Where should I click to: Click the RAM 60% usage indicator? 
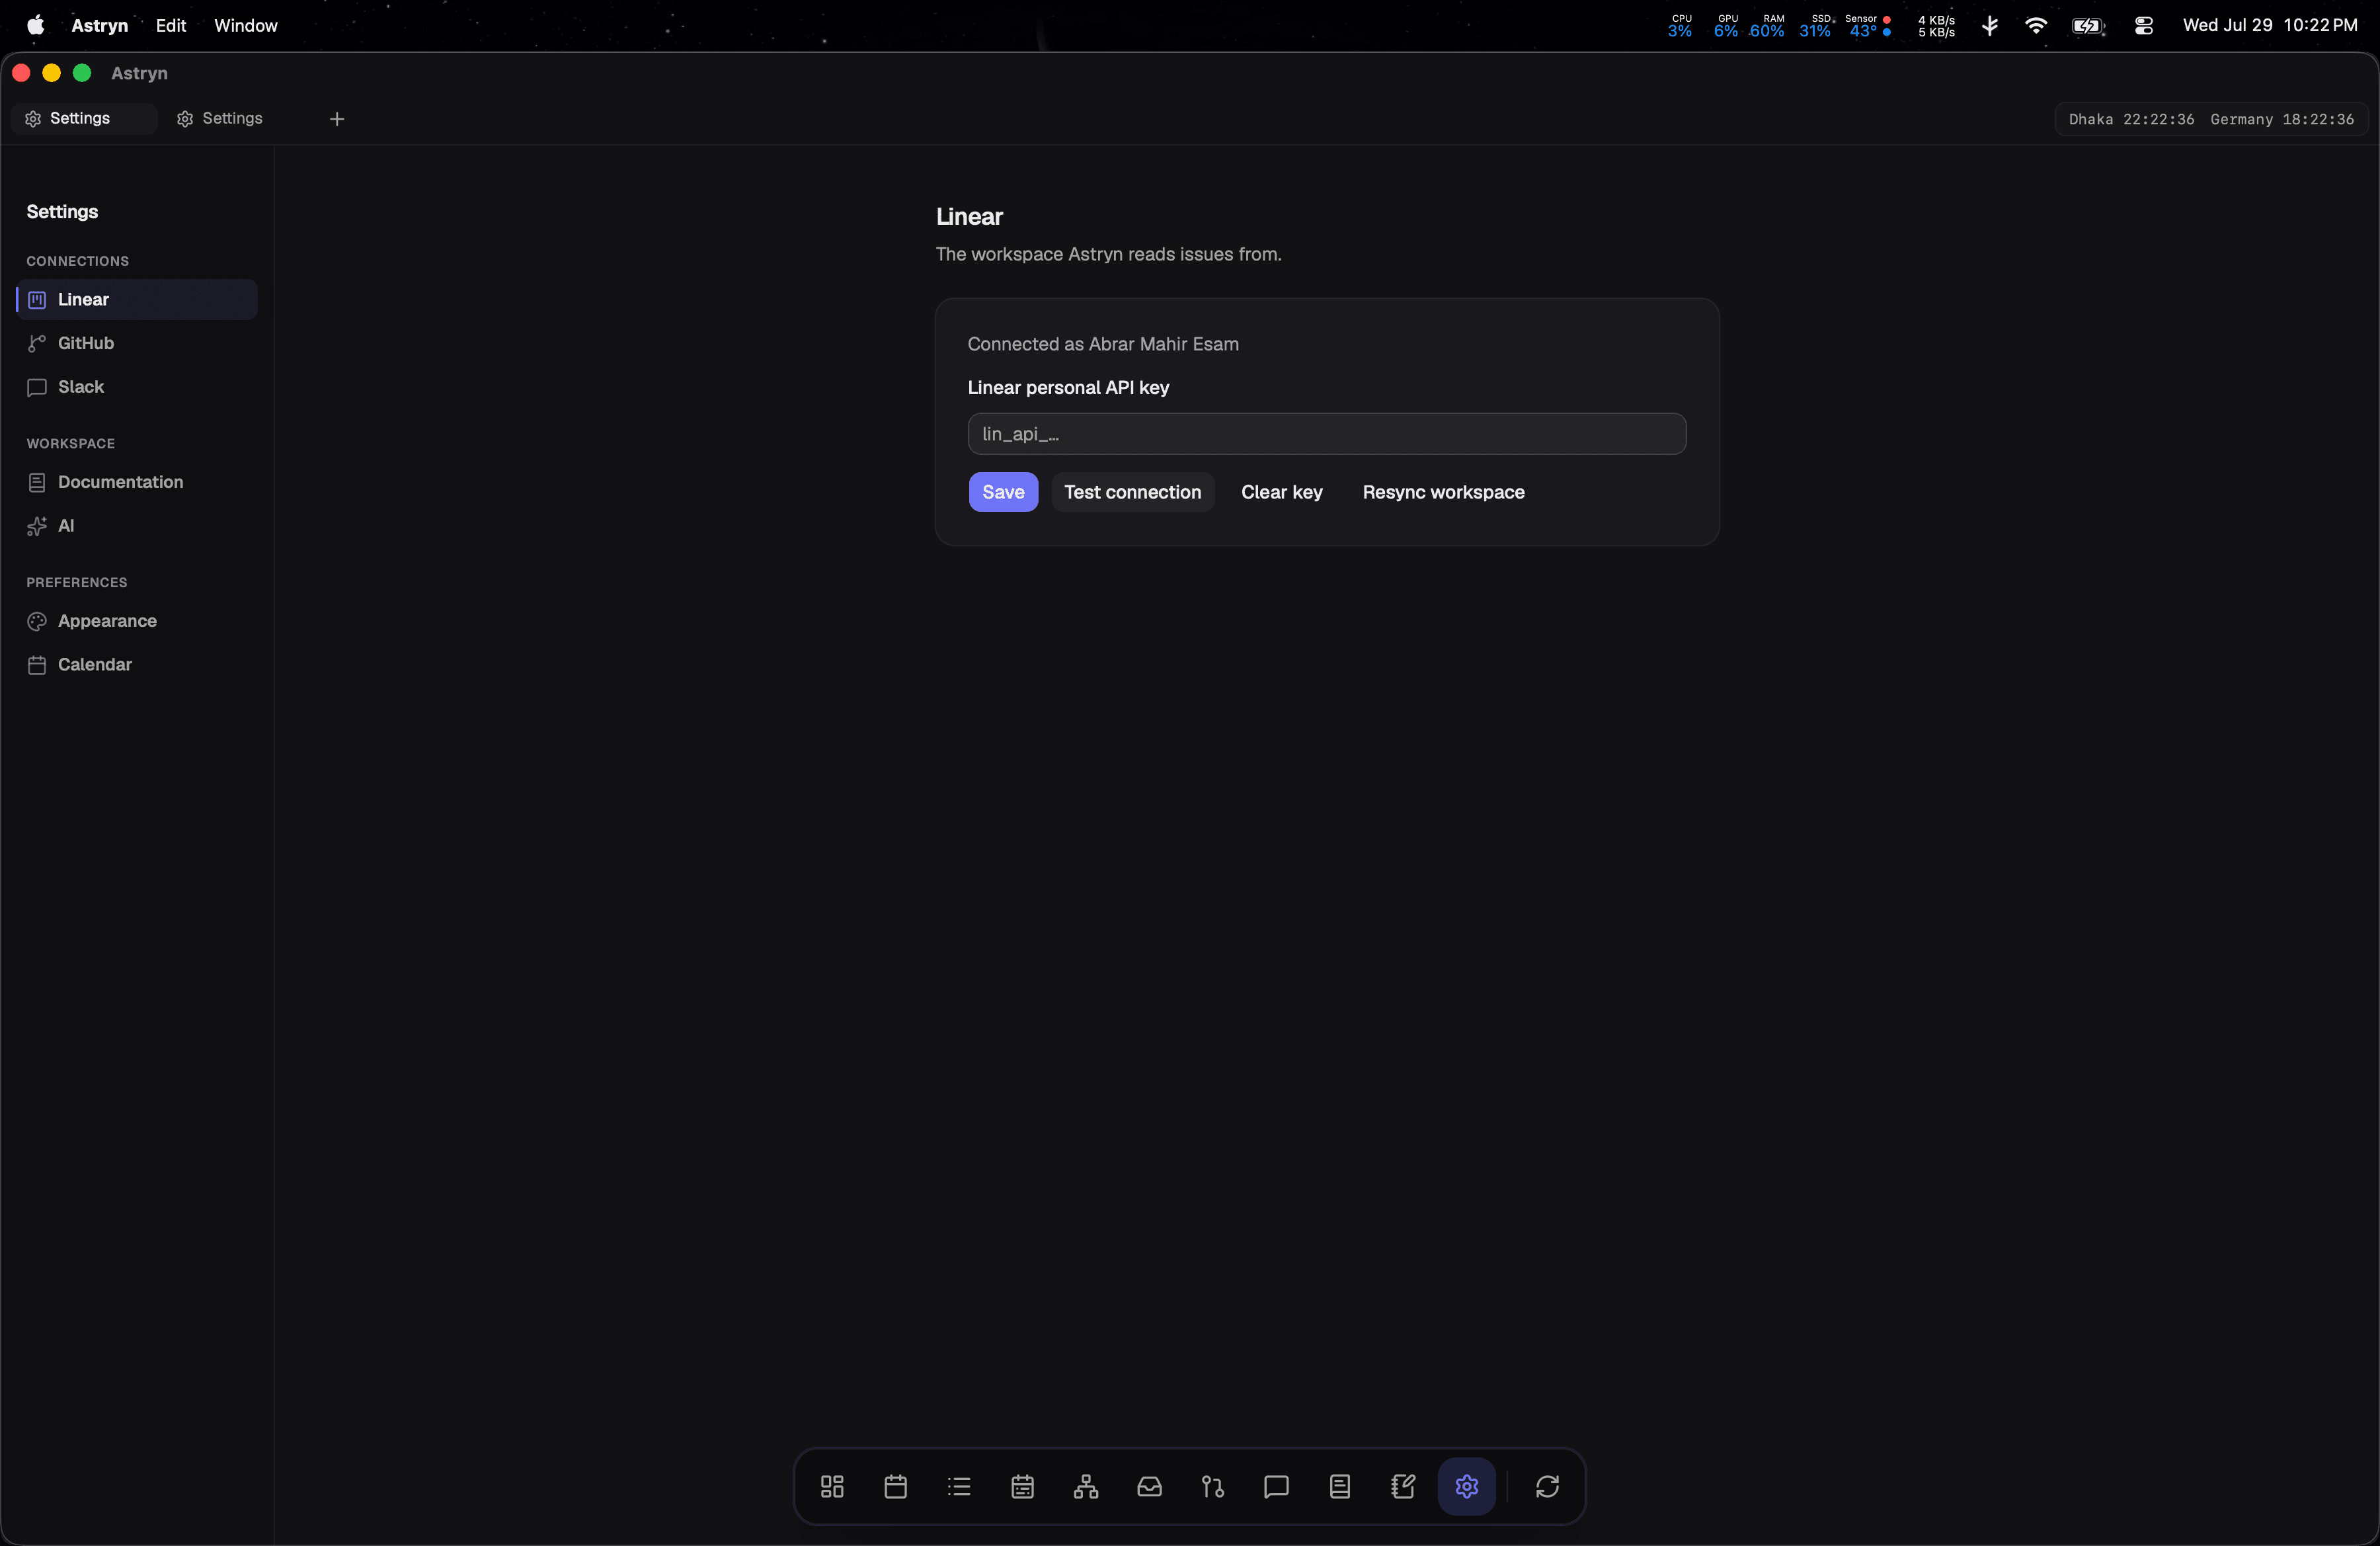click(x=1767, y=26)
